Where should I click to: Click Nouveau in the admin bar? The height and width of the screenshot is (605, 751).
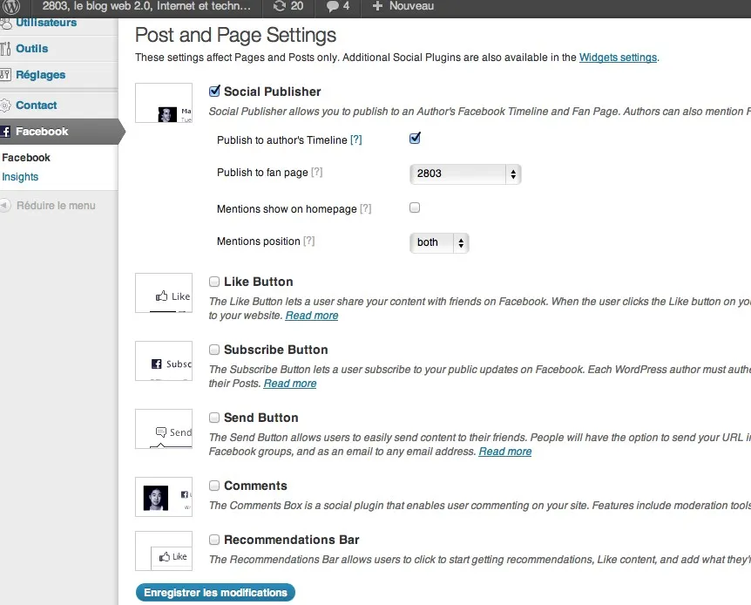tap(411, 6)
